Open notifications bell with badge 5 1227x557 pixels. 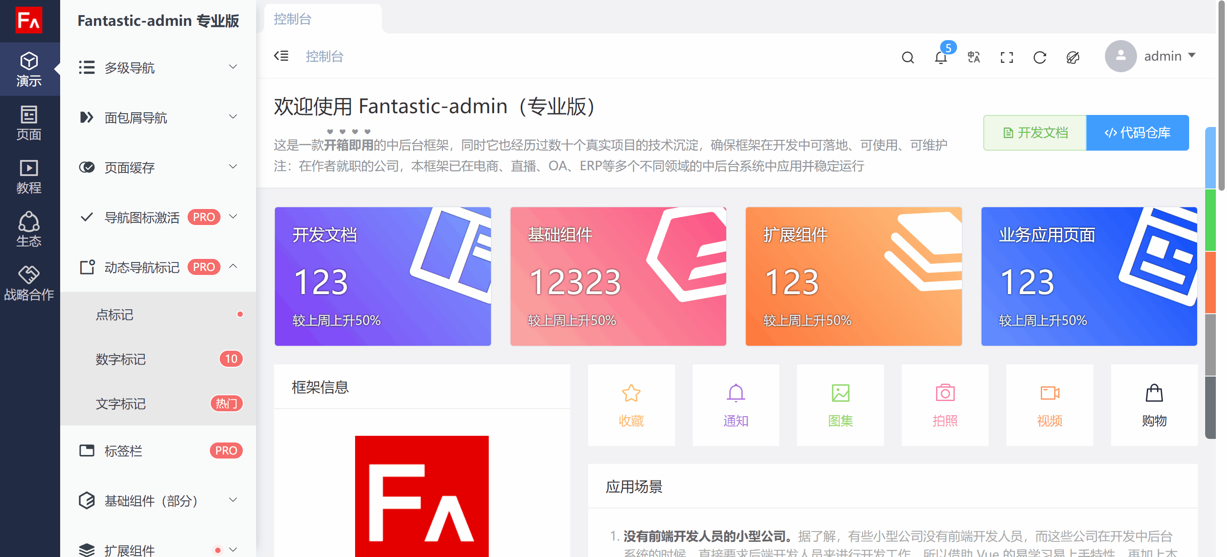941,57
